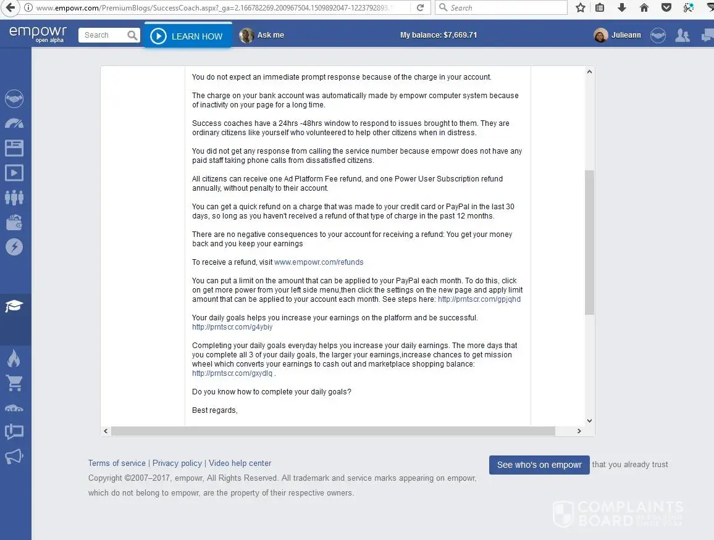Open Julieann profile avatar

pyautogui.click(x=600, y=35)
